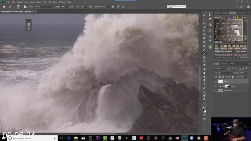Click the background color swatch
The width and height of the screenshot is (251, 141).
[206, 111]
